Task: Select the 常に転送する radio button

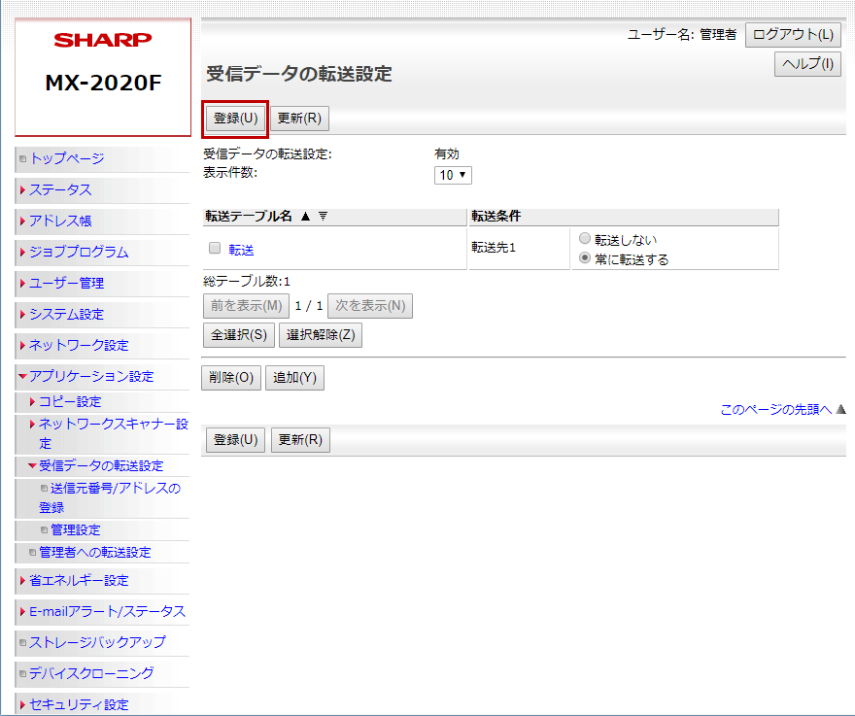Action: tap(584, 259)
